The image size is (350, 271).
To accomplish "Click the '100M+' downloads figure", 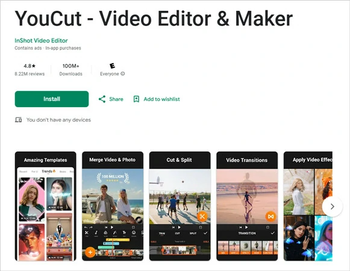I will 70,66.
